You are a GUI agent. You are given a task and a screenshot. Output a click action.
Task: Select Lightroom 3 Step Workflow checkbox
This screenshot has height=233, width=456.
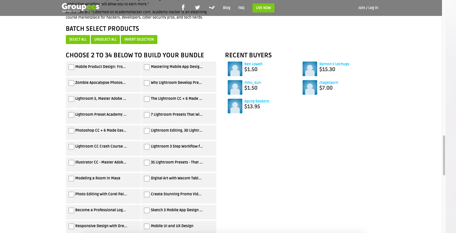147,147
